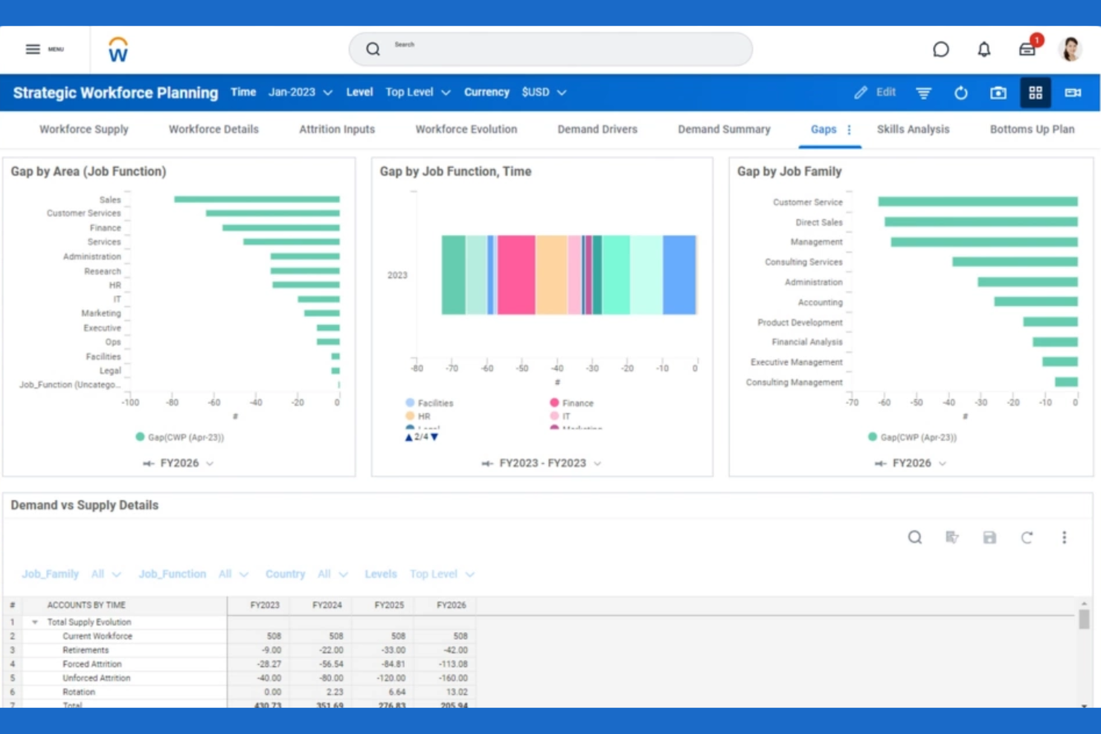1101x734 pixels.
Task: Open the Country All filter dropdown
Action: (333, 574)
